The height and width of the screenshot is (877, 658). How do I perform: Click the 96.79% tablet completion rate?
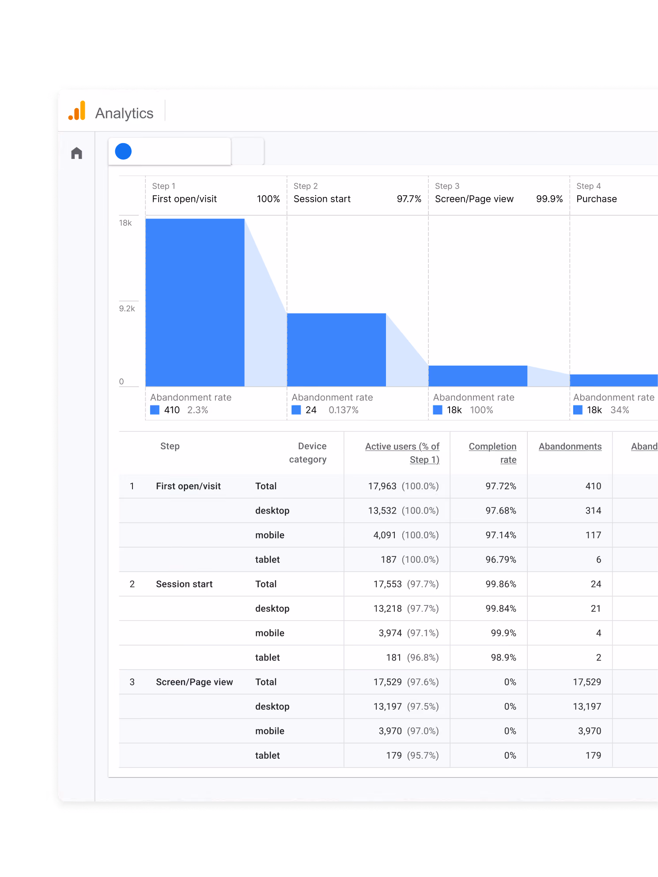(501, 560)
